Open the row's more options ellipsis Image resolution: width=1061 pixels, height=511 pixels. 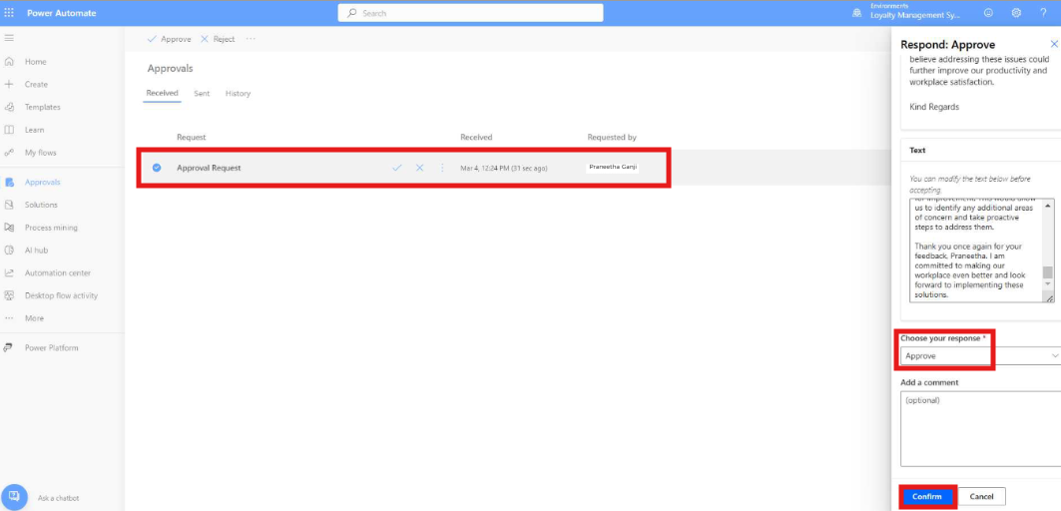tap(442, 168)
